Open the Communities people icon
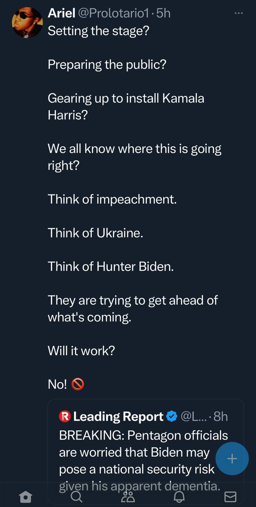Viewport: 256px width, 507px height. coord(128,496)
